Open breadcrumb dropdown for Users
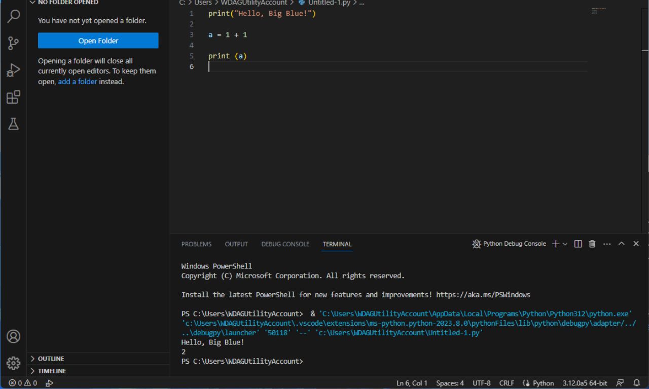This screenshot has width=649, height=389. click(203, 3)
